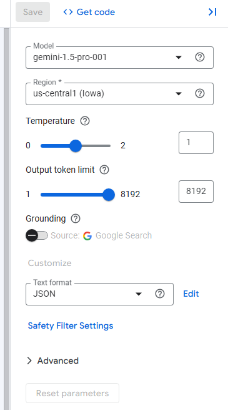Open the Text format dropdown showing JSON
Image resolution: width=228 pixels, height=410 pixels.
point(99,294)
